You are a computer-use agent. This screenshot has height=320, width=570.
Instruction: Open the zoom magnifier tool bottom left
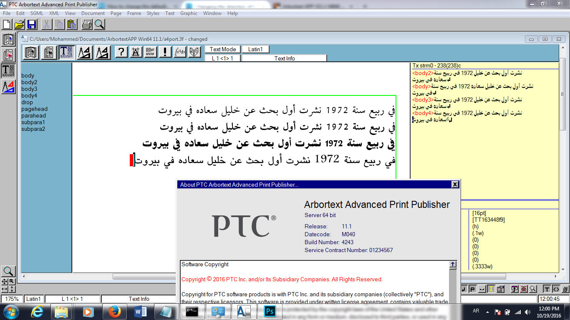tap(8, 271)
